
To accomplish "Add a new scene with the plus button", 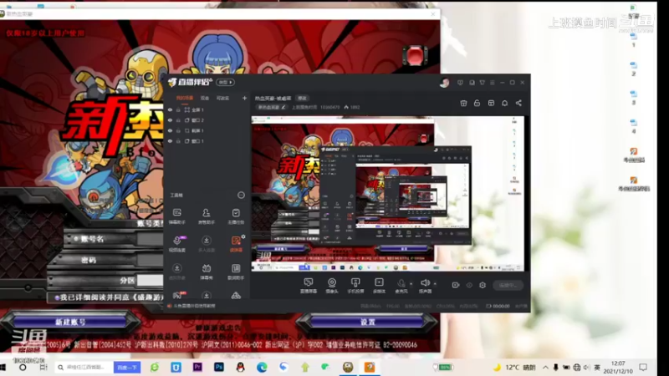I will pyautogui.click(x=244, y=98).
